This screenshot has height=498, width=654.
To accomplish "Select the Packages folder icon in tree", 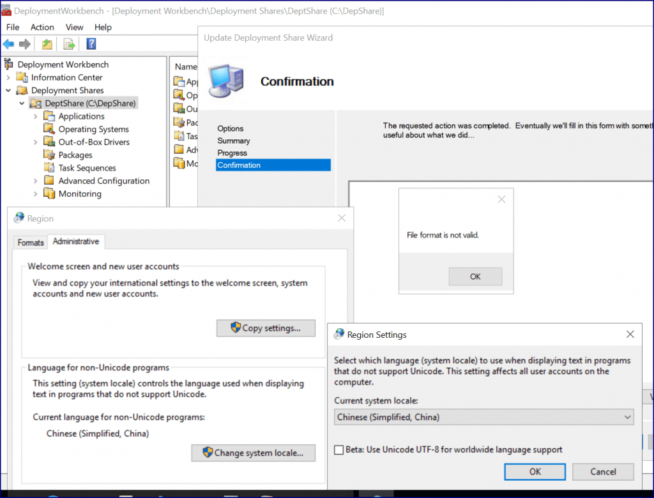I will tap(49, 155).
